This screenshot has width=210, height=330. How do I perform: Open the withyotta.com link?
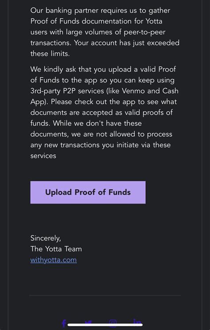[x=54, y=260]
